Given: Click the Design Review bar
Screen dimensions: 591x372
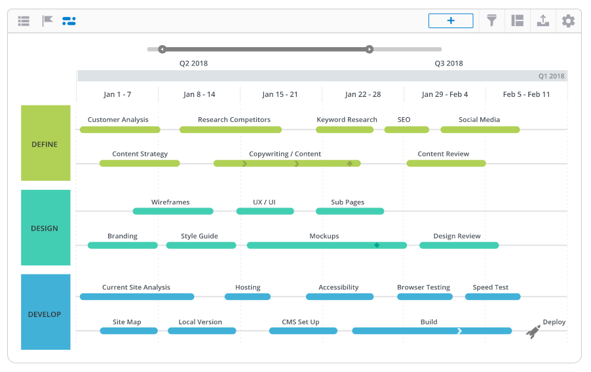Looking at the screenshot, I should pos(459,246).
